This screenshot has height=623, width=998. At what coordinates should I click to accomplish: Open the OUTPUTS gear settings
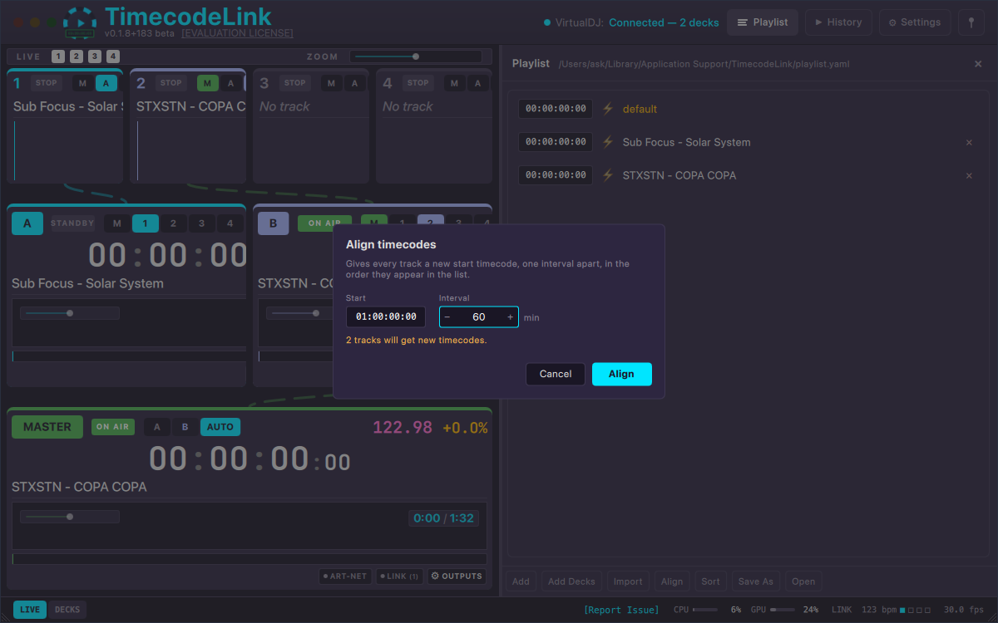click(x=457, y=576)
